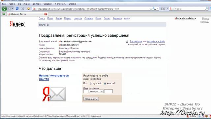
Task: Click the gray stop loading X icon
Action: point(23,9)
